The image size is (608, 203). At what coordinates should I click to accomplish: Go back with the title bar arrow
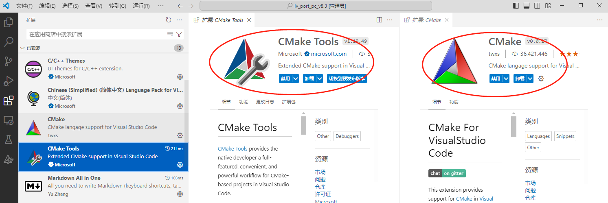click(180, 6)
